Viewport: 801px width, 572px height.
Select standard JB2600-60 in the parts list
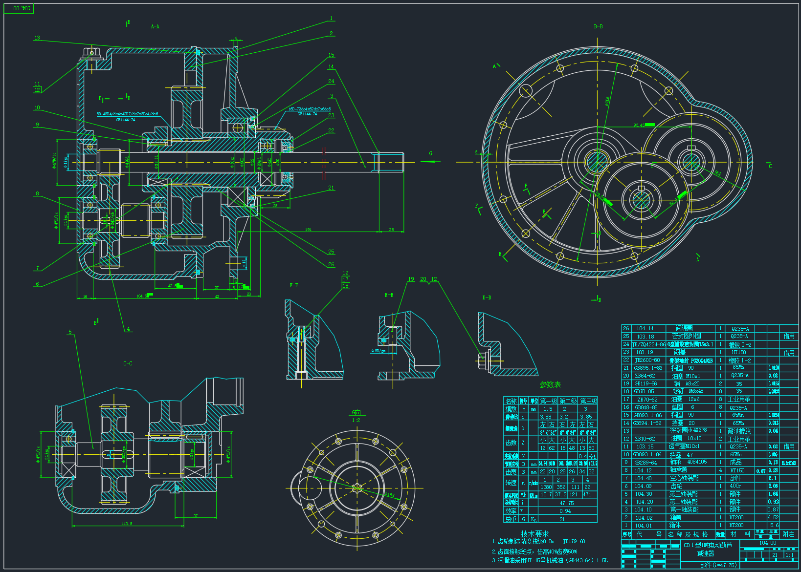[647, 360]
